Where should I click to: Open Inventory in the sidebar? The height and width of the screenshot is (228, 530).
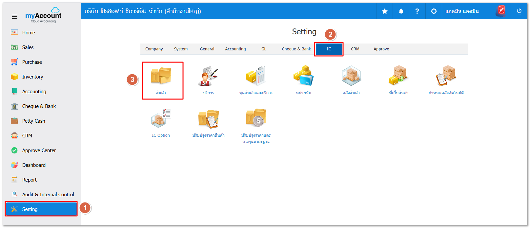click(x=32, y=77)
